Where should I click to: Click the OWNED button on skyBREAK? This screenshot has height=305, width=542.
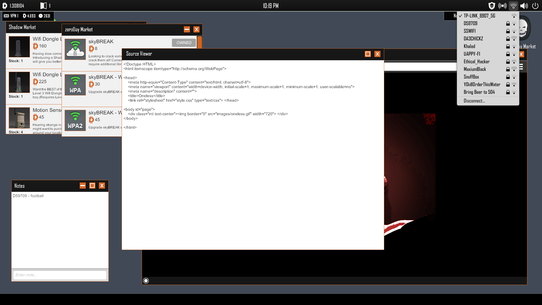coord(183,42)
